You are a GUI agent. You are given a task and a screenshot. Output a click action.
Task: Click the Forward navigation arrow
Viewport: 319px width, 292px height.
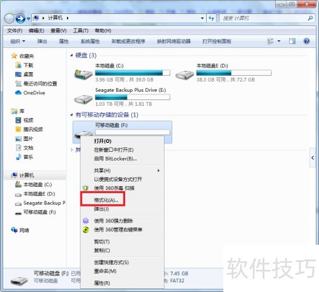(x=20, y=18)
